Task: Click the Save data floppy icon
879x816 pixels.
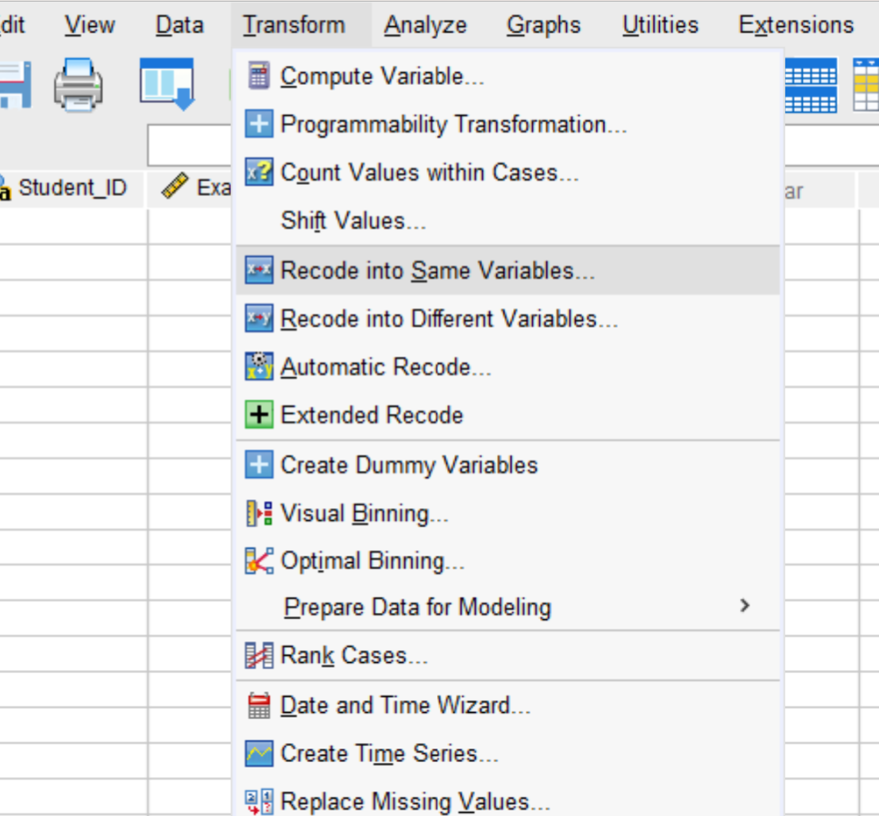Action: coord(15,85)
